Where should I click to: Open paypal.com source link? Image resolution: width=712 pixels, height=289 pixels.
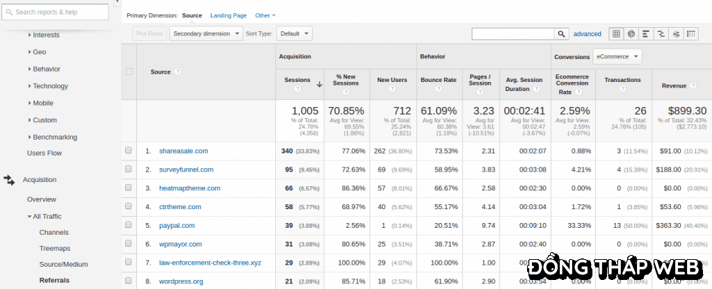177,225
